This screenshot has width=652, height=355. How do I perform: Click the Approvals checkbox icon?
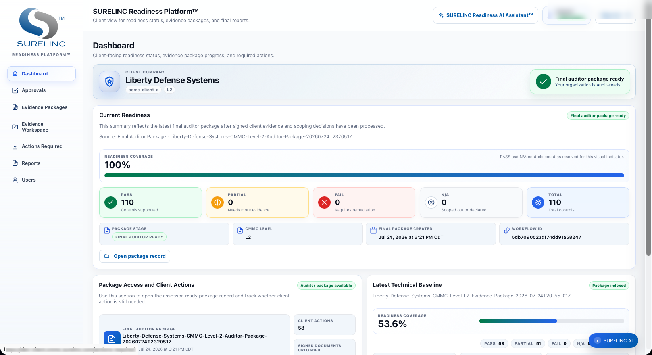(x=15, y=90)
